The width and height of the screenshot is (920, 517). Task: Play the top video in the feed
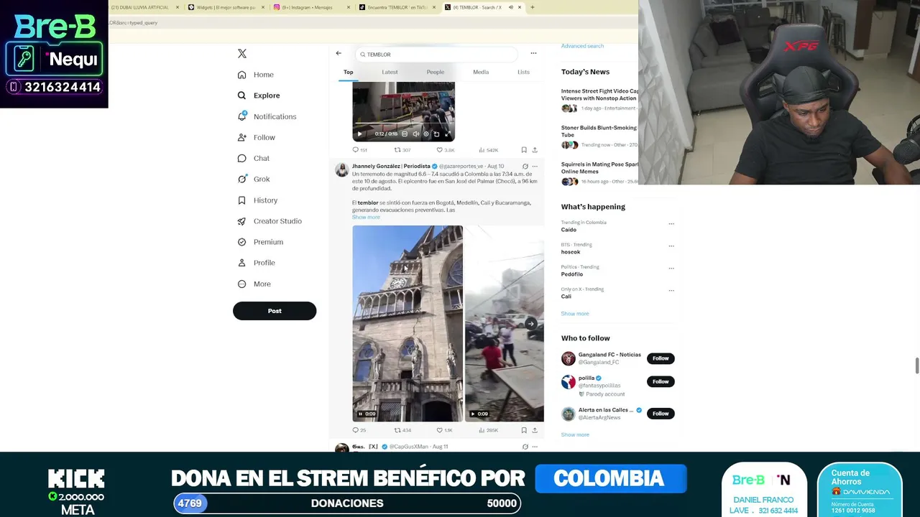[359, 134]
